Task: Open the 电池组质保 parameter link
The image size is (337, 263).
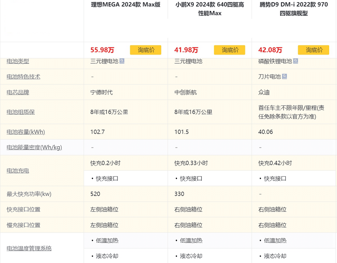Action: [x=21, y=112]
